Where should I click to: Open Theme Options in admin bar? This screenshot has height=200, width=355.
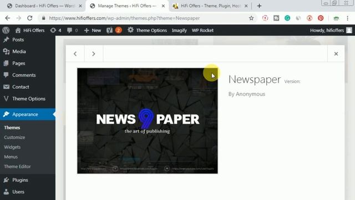147,30
